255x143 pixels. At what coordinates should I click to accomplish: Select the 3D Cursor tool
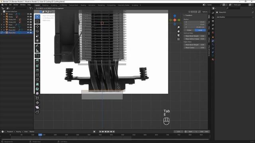point(37,21)
